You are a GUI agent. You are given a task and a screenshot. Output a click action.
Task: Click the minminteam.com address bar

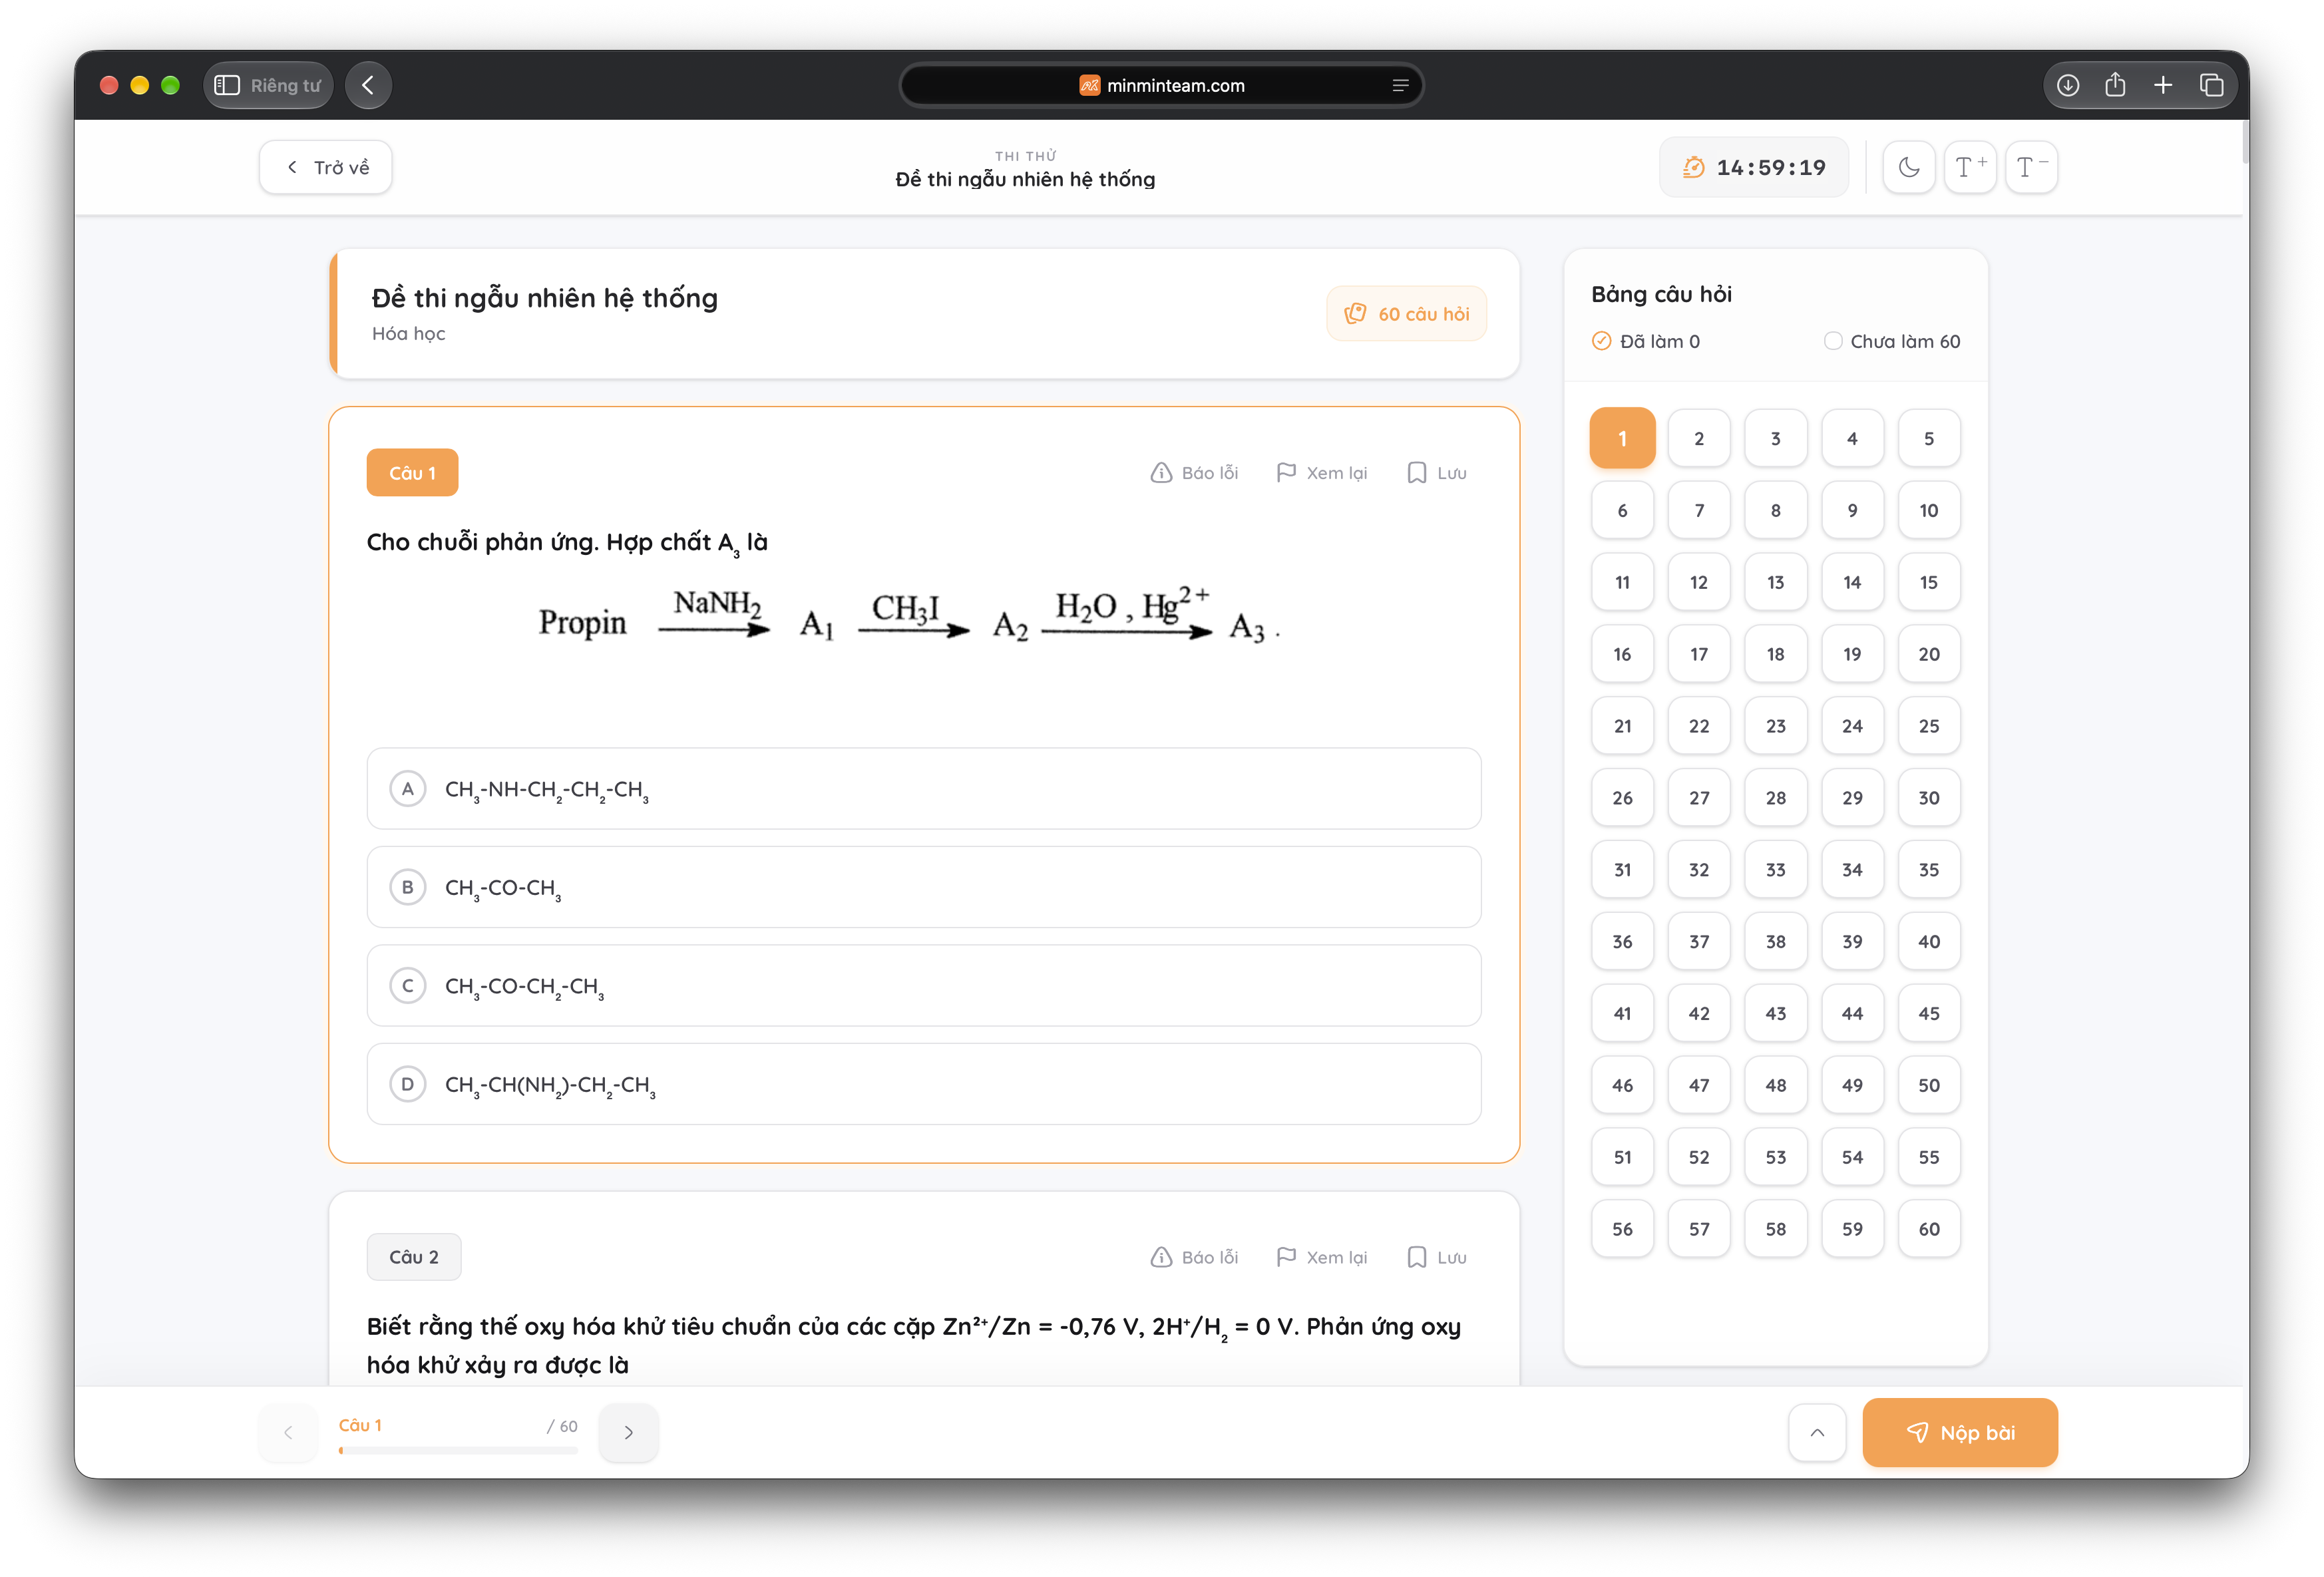1161,86
